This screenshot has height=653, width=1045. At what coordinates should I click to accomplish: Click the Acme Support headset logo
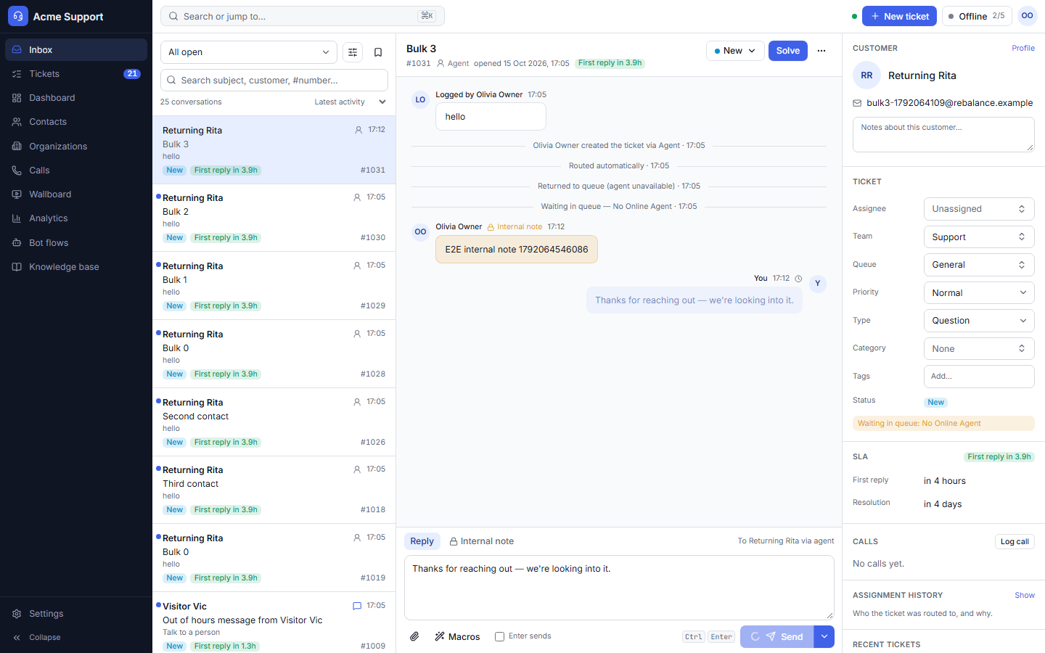18,16
